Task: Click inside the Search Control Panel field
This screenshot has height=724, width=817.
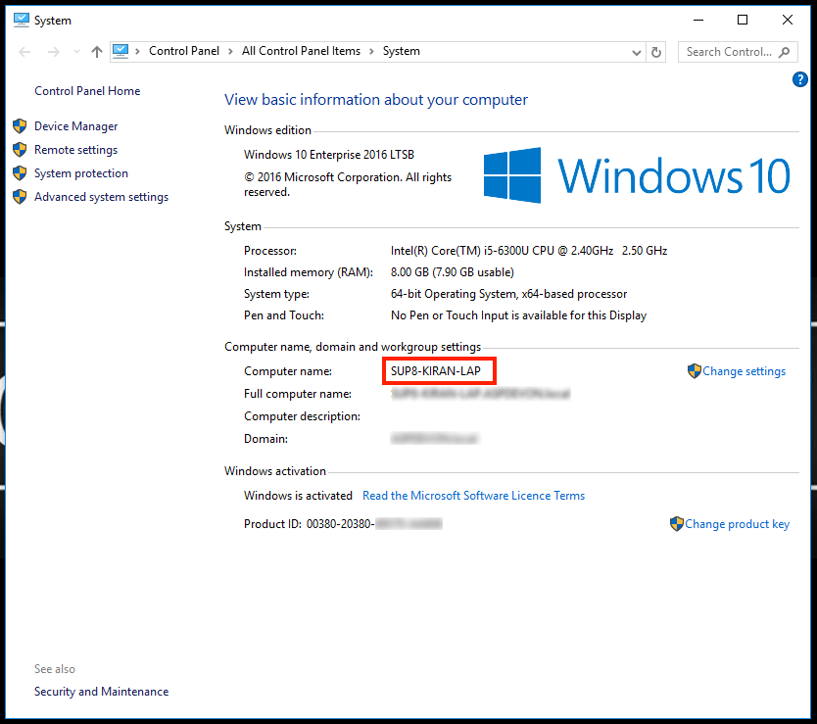Action: point(730,51)
